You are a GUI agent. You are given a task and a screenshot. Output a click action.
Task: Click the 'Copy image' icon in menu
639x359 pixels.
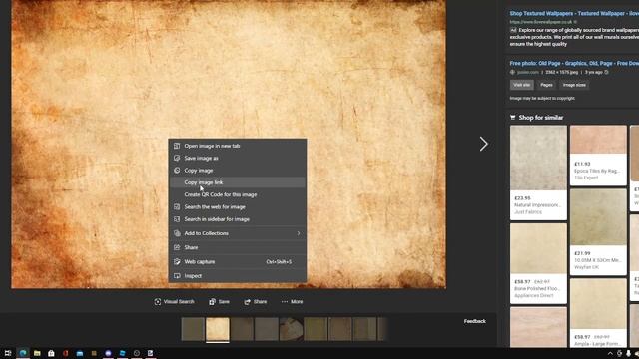click(x=177, y=171)
